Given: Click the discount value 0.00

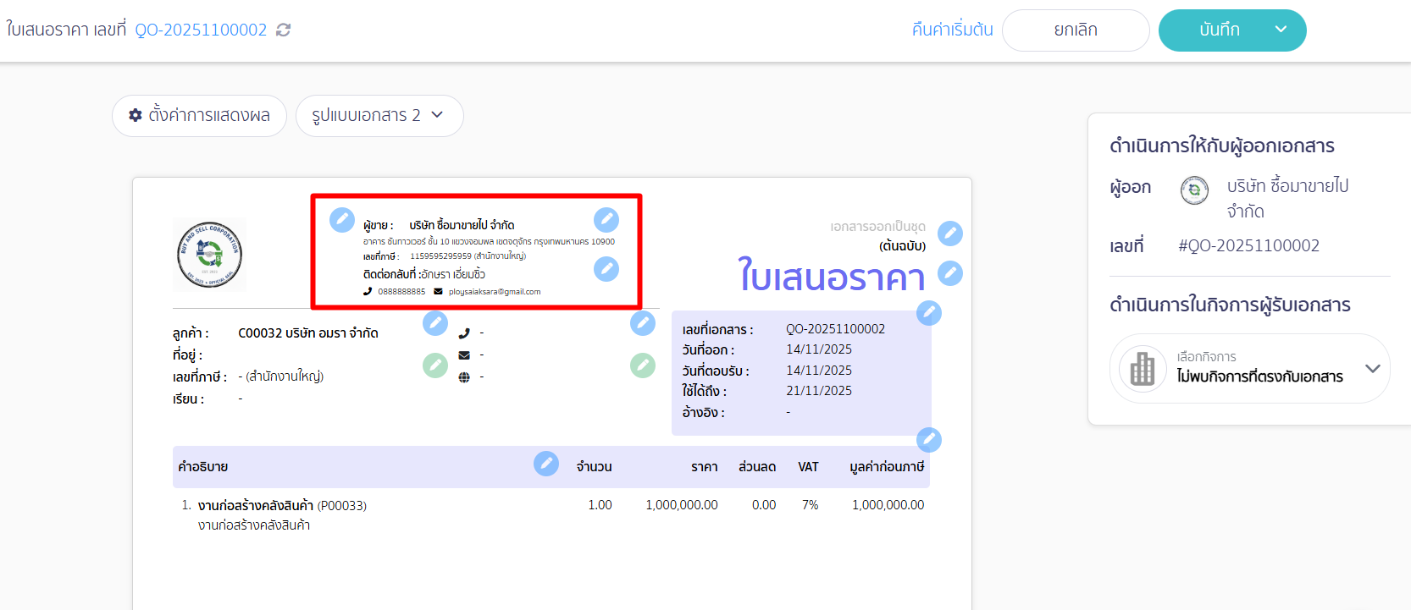Looking at the screenshot, I should [764, 505].
